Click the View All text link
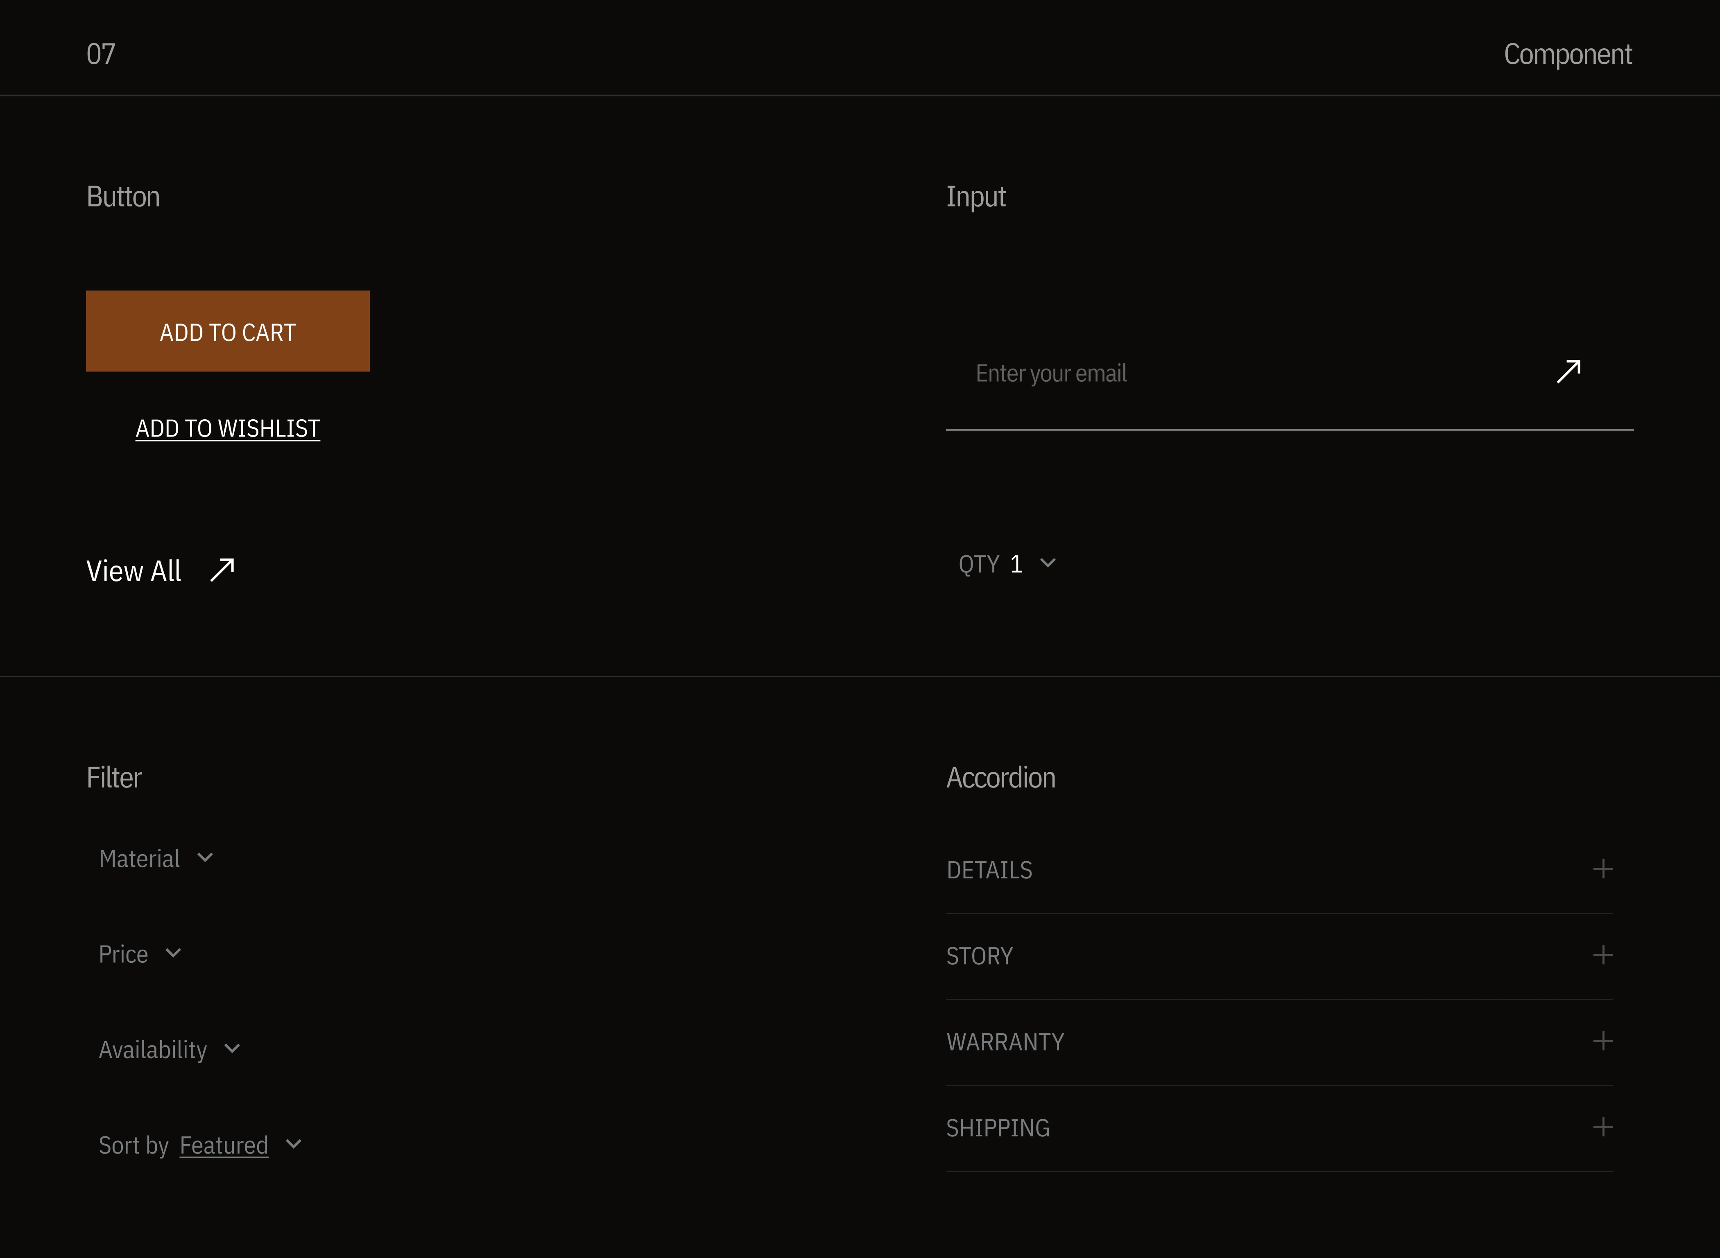 point(134,571)
